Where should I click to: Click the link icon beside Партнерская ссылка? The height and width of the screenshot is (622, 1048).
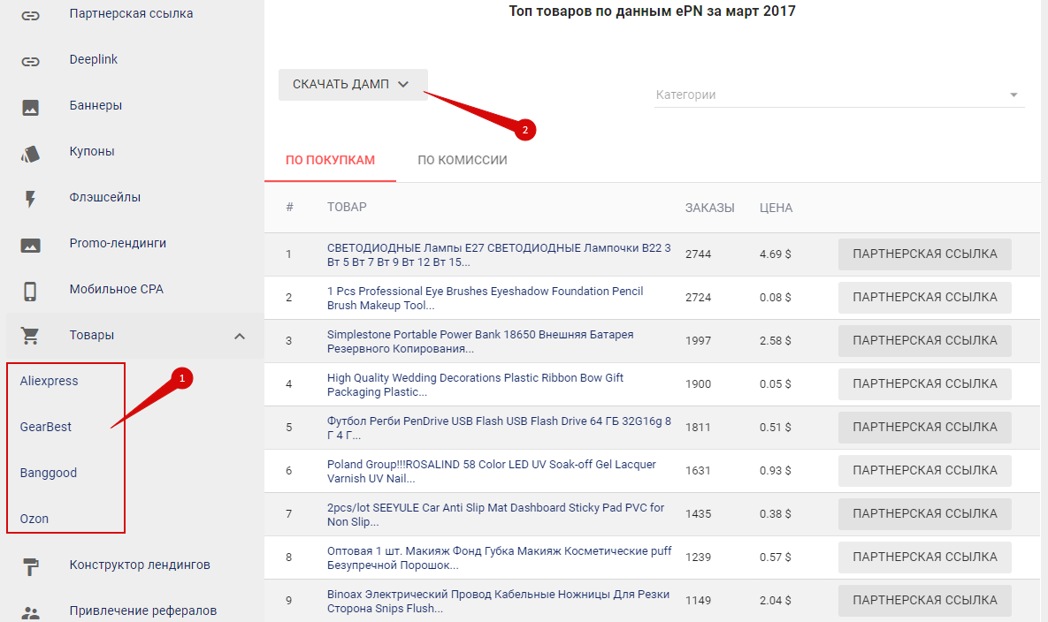[x=31, y=15]
